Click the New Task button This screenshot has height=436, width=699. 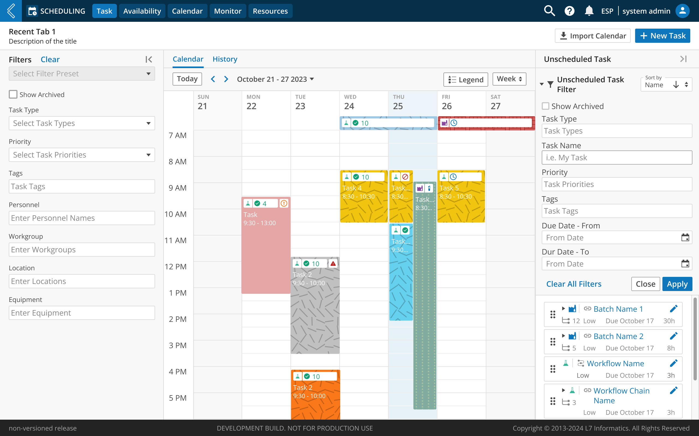click(662, 36)
